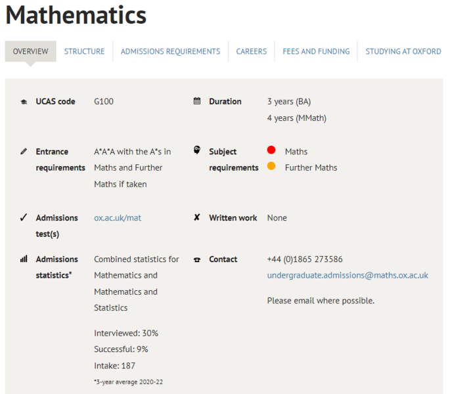Switch to the Structure tab

pyautogui.click(x=84, y=51)
